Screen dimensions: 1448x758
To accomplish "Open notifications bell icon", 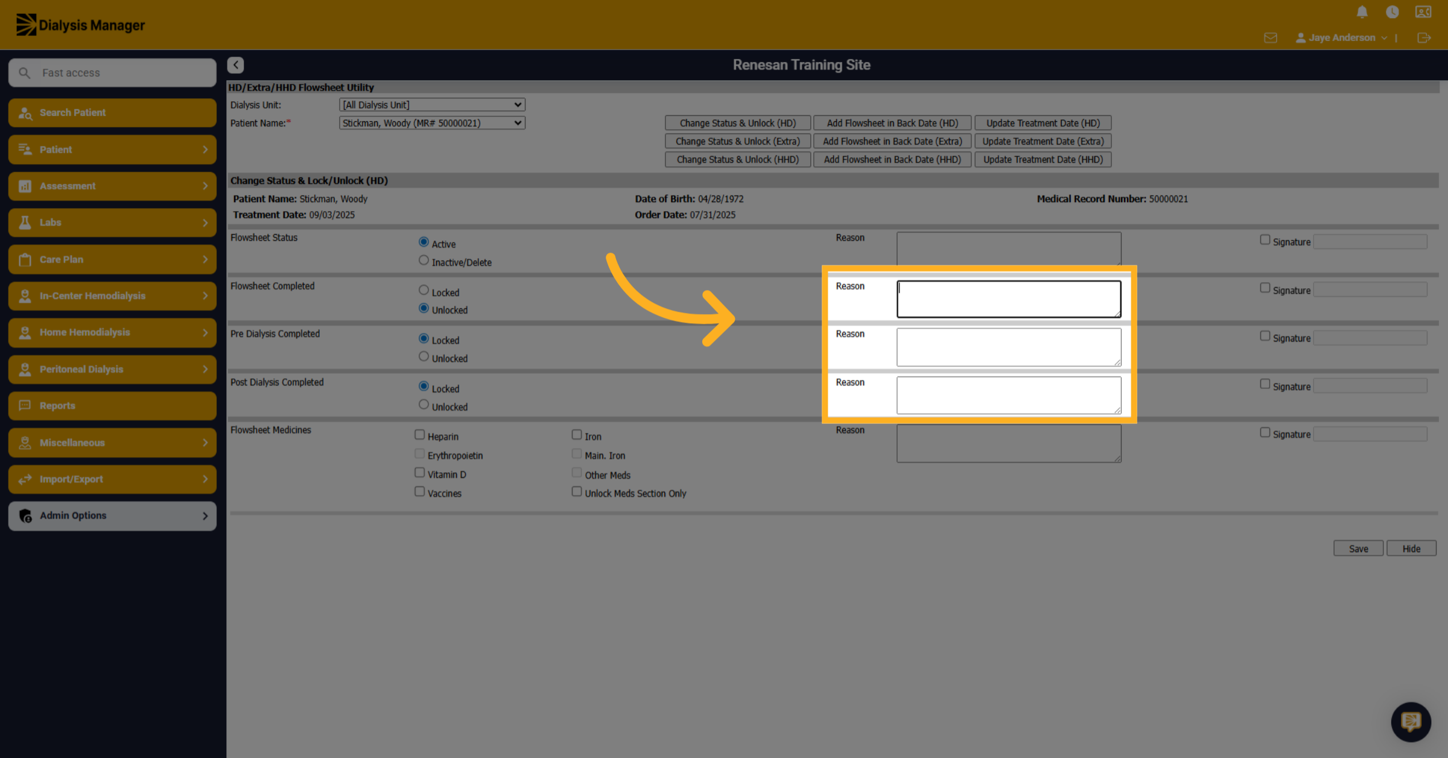I will coord(1362,12).
